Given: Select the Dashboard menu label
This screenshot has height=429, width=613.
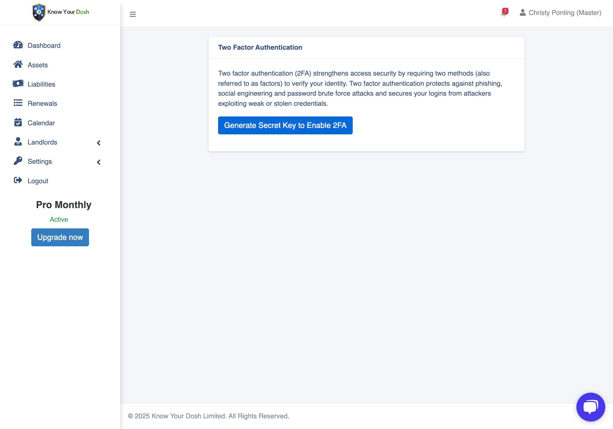Looking at the screenshot, I should 44,45.
